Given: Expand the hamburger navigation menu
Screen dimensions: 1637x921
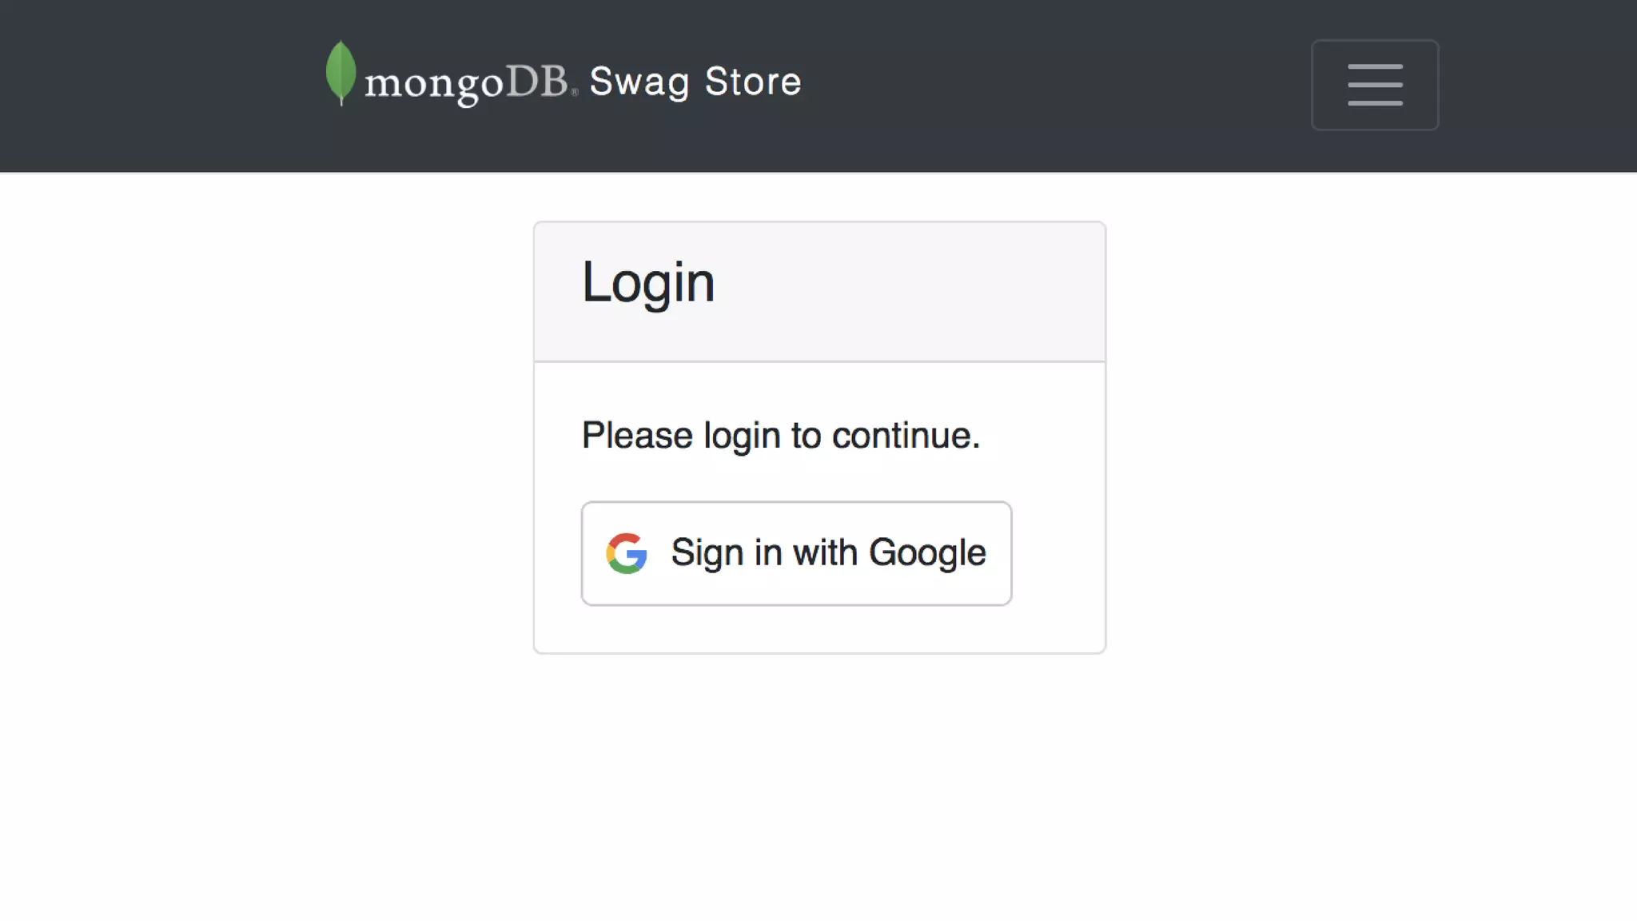Looking at the screenshot, I should coord(1375,85).
